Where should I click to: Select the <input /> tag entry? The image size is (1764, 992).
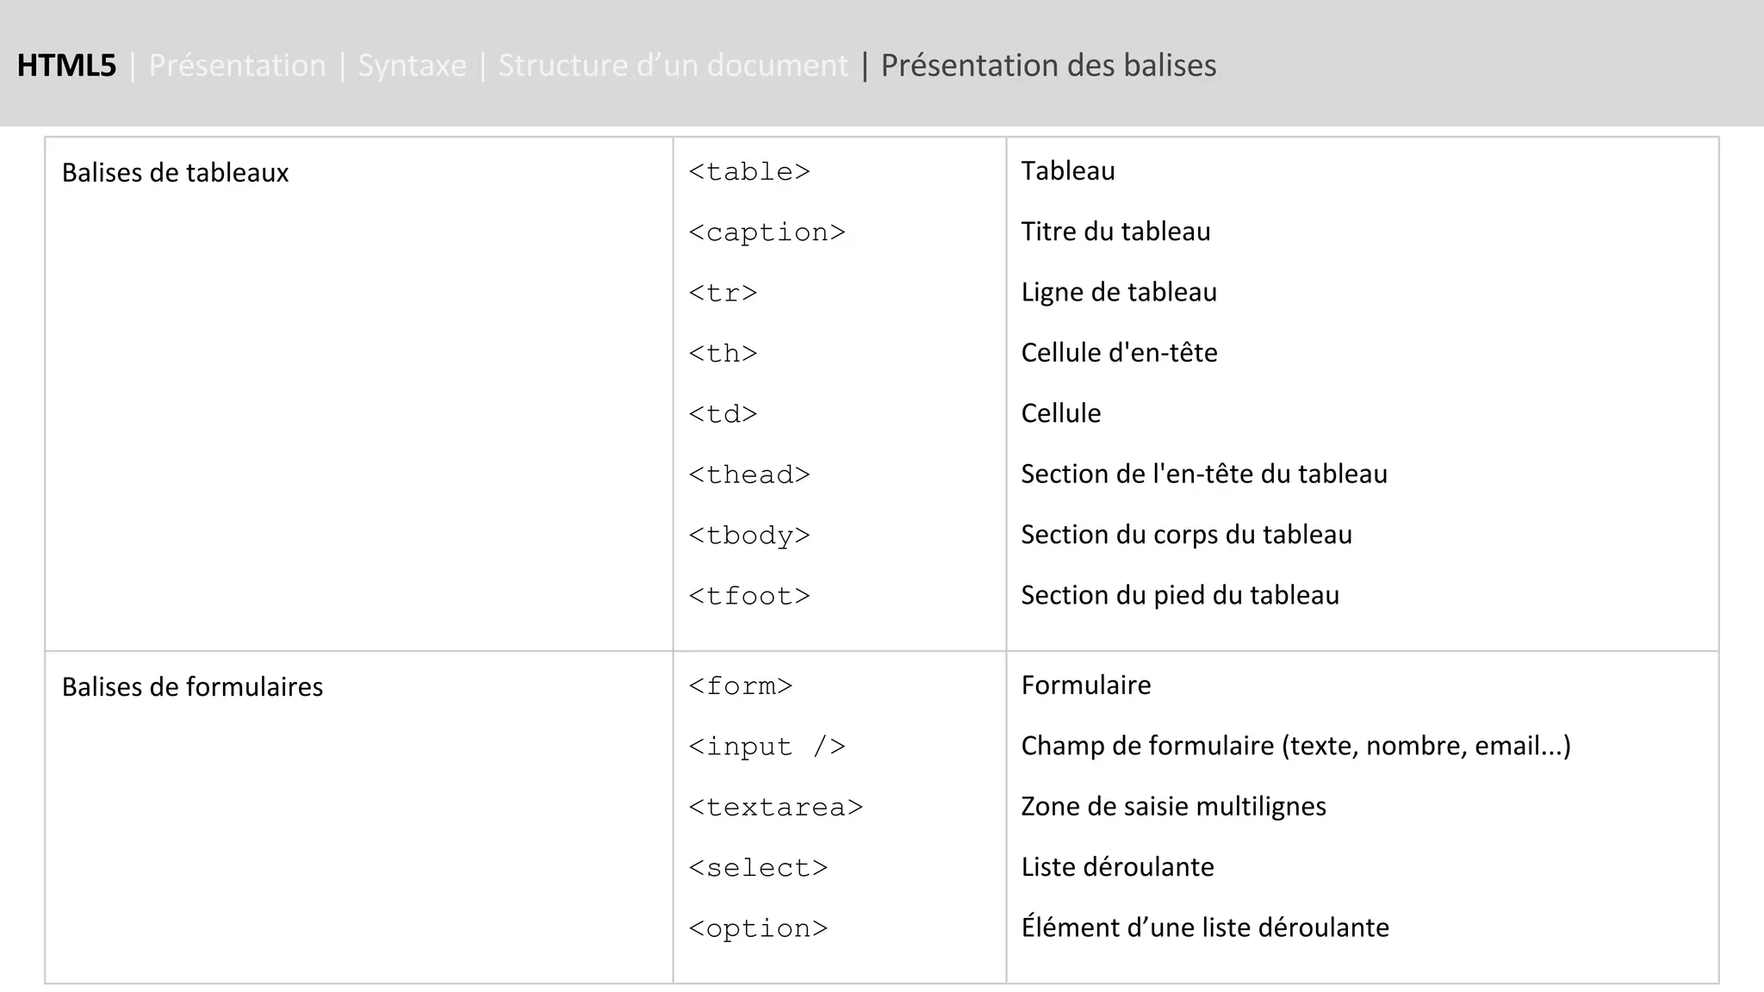(767, 747)
